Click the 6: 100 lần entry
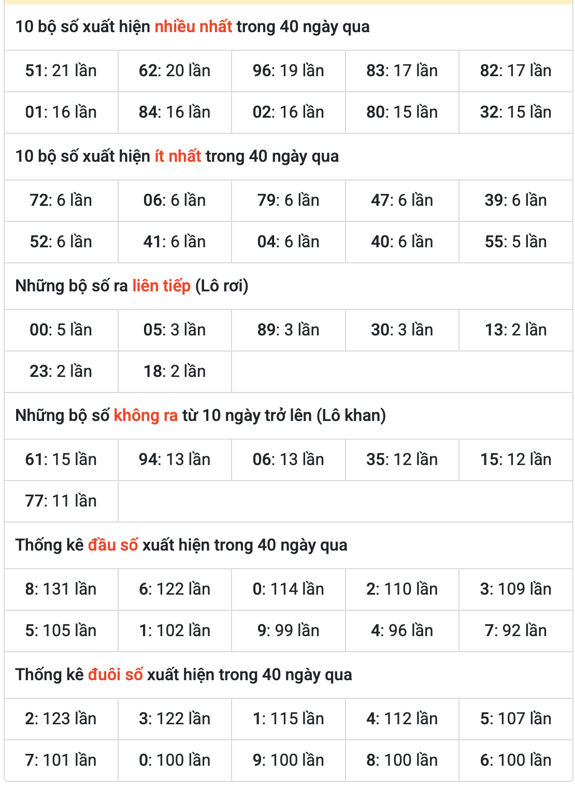This screenshot has height=787, width=575. point(515,761)
